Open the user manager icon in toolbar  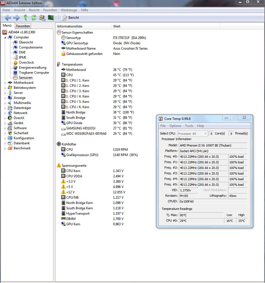pos(42,18)
